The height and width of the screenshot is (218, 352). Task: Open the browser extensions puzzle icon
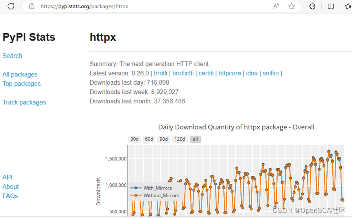click(312, 6)
